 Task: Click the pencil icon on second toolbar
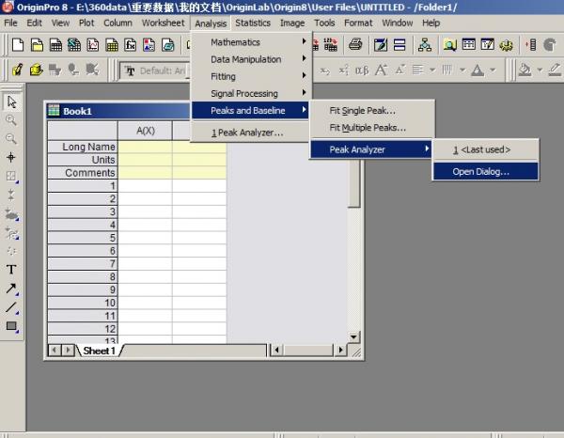(x=555, y=70)
